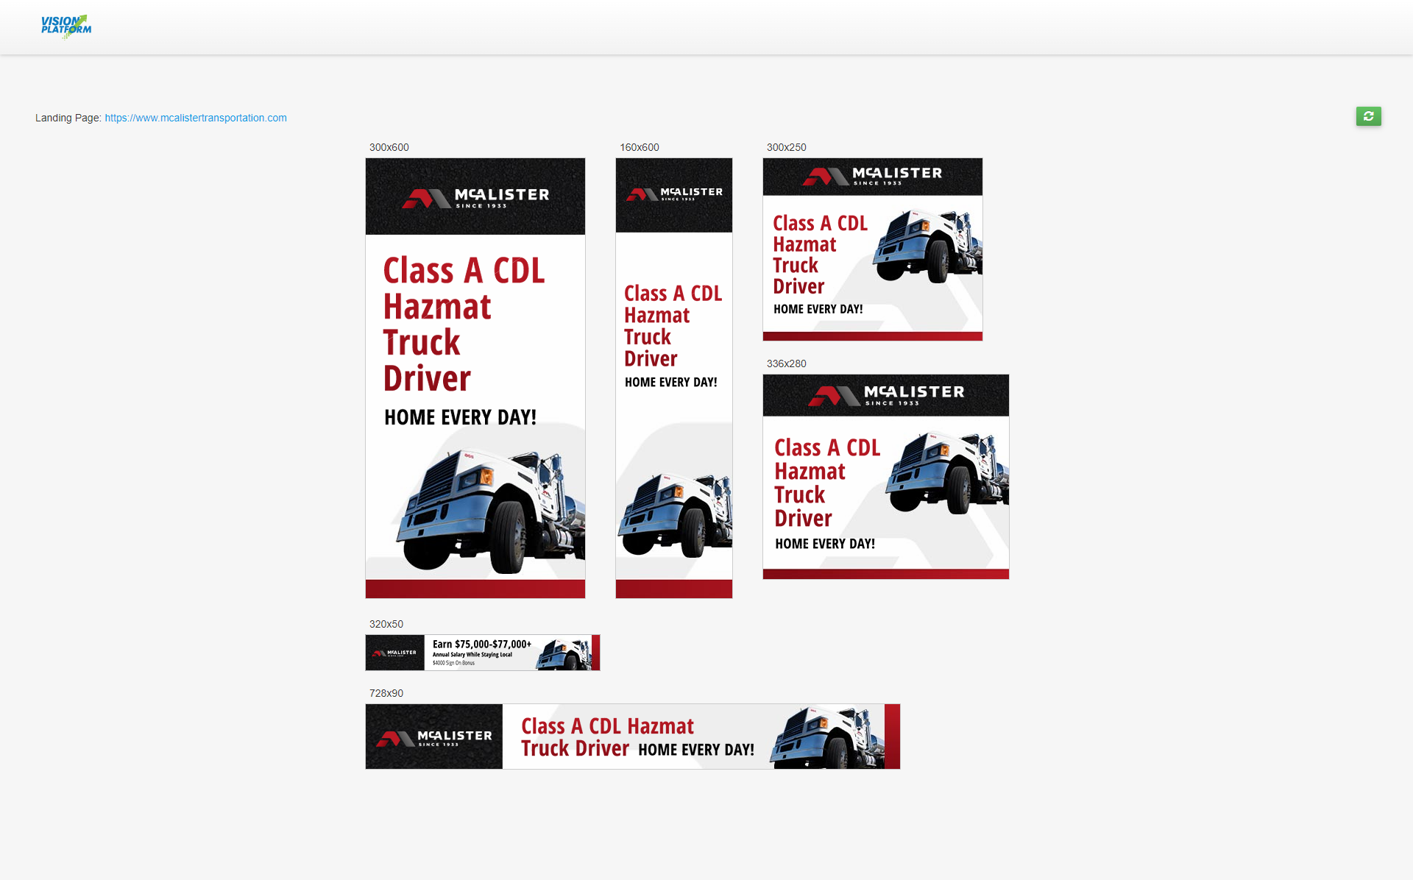The width and height of the screenshot is (1413, 880).
Task: Click the 160x600 skyscraper banner ad
Action: (x=673, y=377)
